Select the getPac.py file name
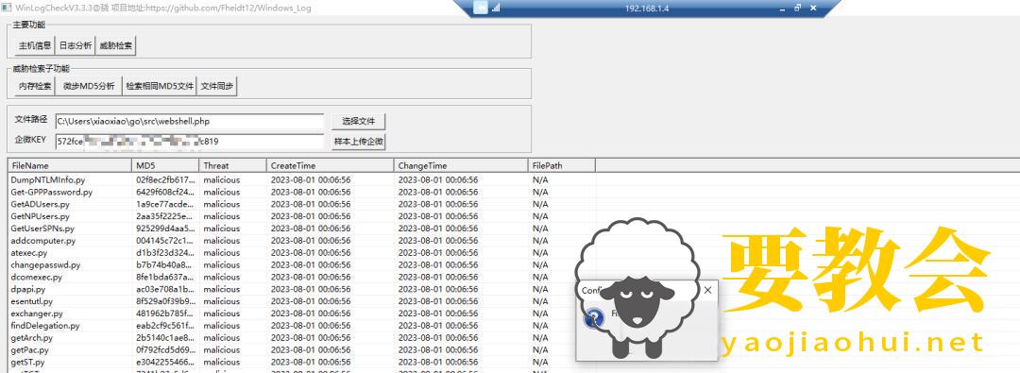 30,349
